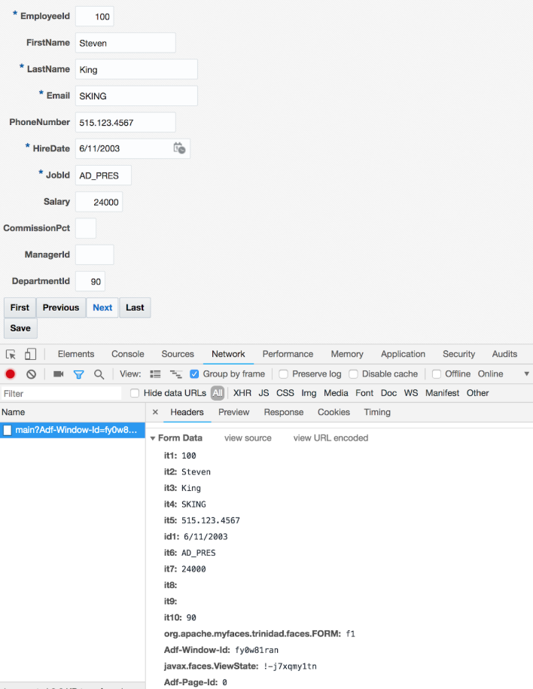Select the Network devtools tab
533x689 pixels.
pyautogui.click(x=229, y=354)
